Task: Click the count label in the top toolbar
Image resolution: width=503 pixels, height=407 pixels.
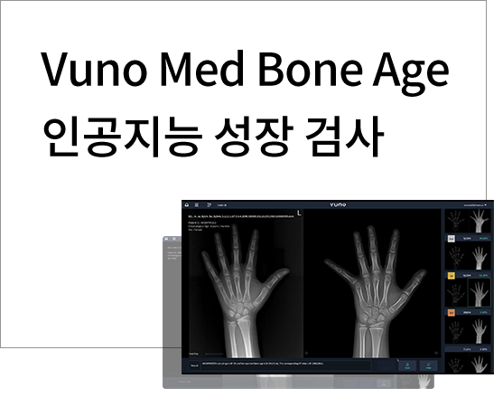Action: (221, 205)
